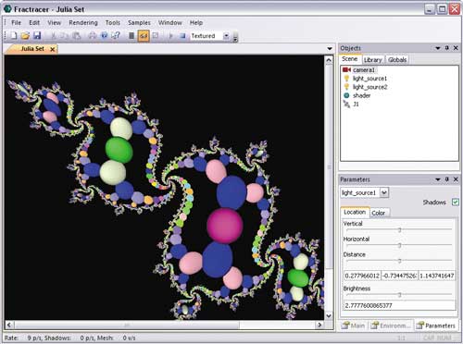Select the Julia Set document tab

click(32, 49)
